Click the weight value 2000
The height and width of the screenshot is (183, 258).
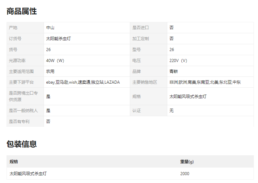184,174
